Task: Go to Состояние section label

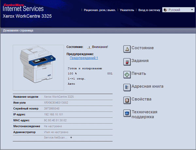Action: 143,48
